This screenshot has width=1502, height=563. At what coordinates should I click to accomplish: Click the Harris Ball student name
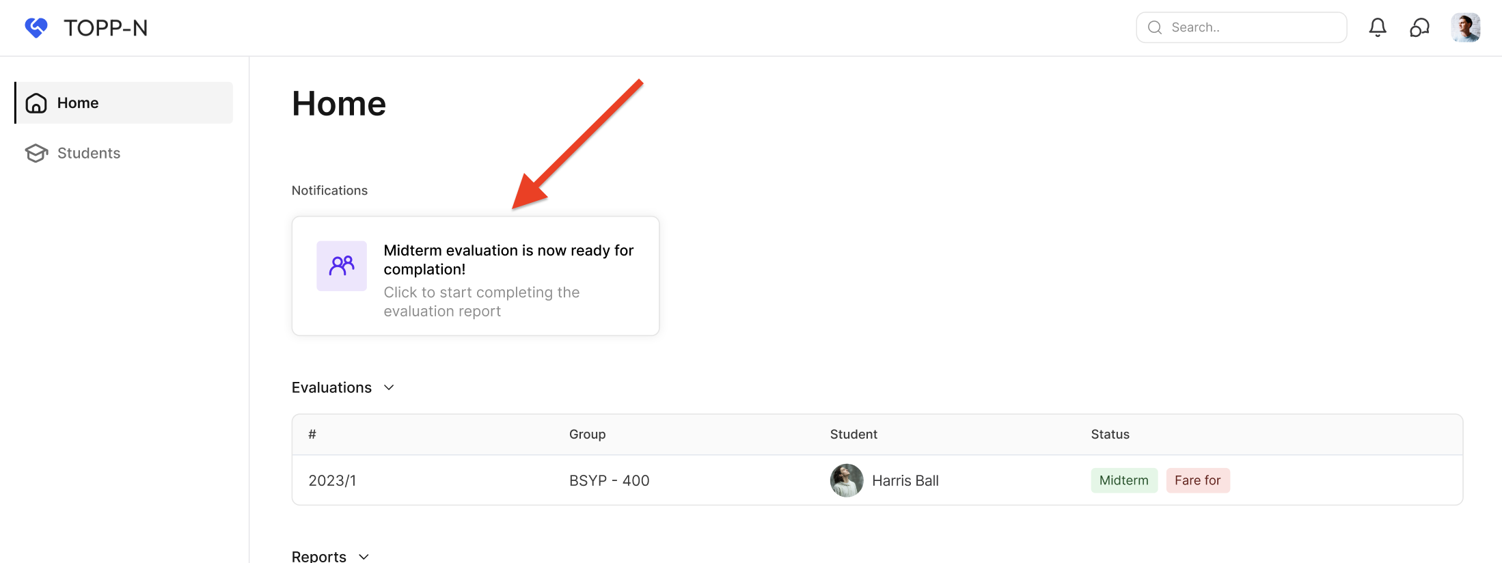coord(905,480)
